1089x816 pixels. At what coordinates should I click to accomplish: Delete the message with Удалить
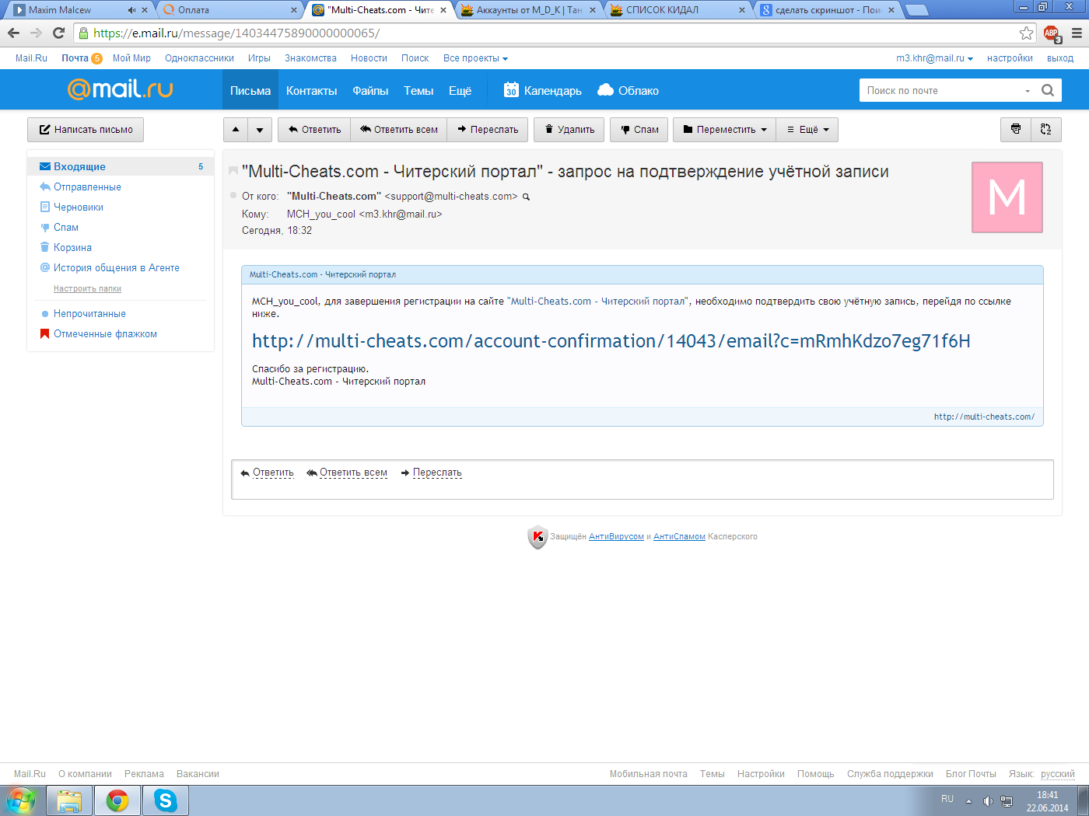click(x=569, y=130)
